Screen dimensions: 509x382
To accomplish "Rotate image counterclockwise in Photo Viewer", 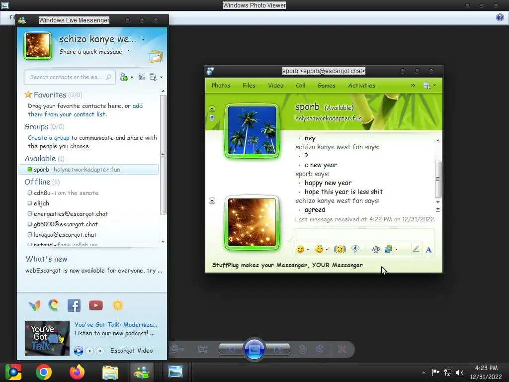I will (x=303, y=349).
